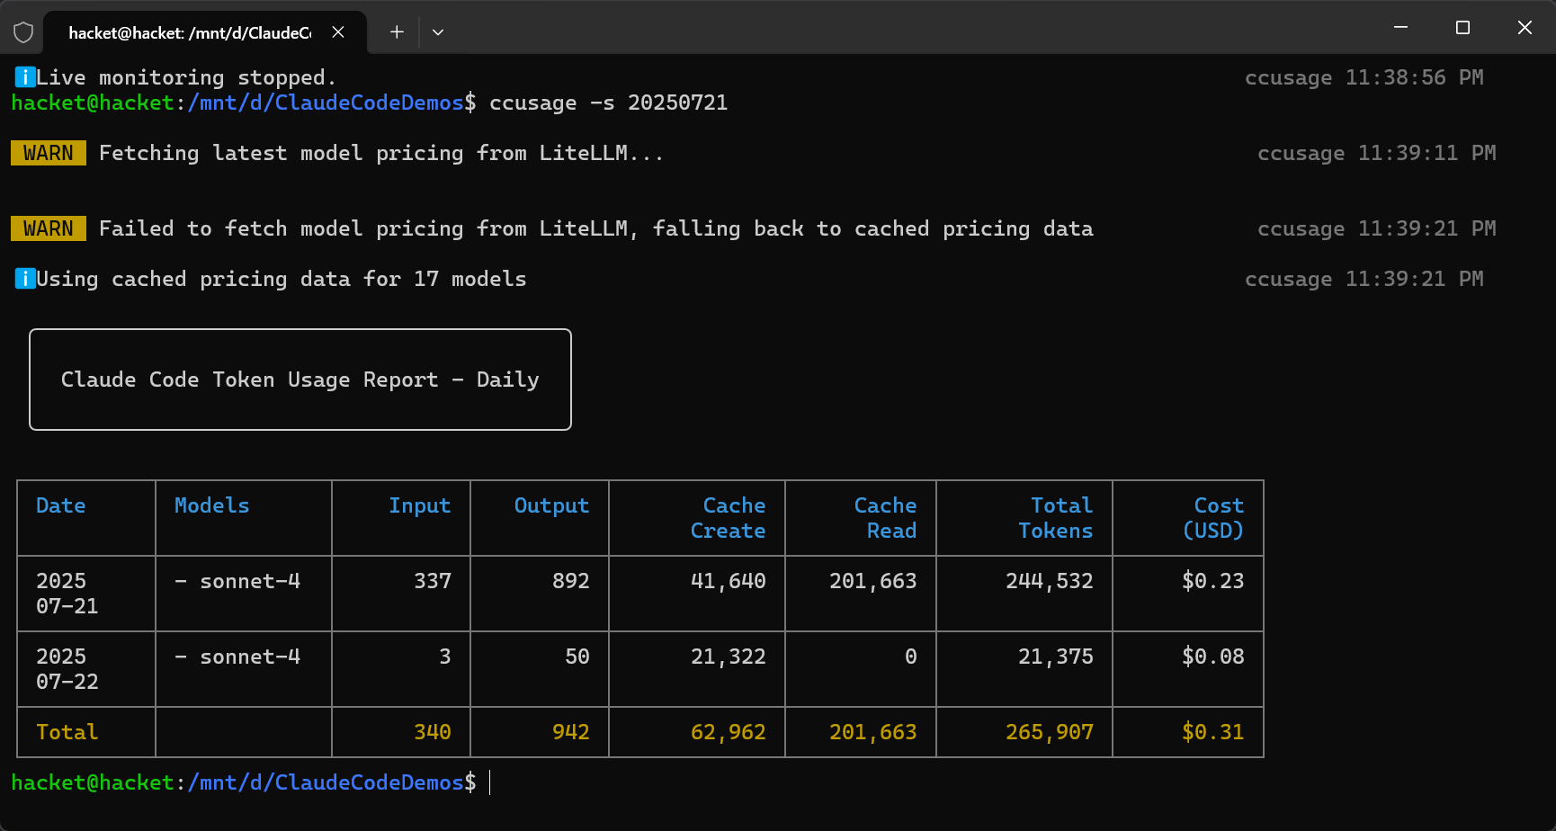
Task: Click the Cache Read column header
Action: point(886,518)
